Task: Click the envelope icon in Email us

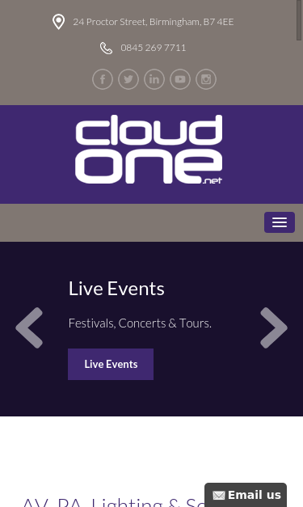Action: [x=219, y=495]
